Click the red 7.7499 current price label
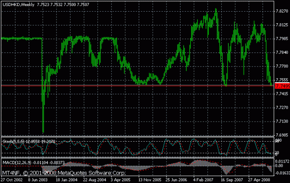 283,86
